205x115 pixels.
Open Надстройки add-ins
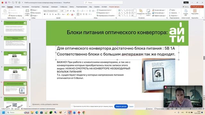click(195, 12)
